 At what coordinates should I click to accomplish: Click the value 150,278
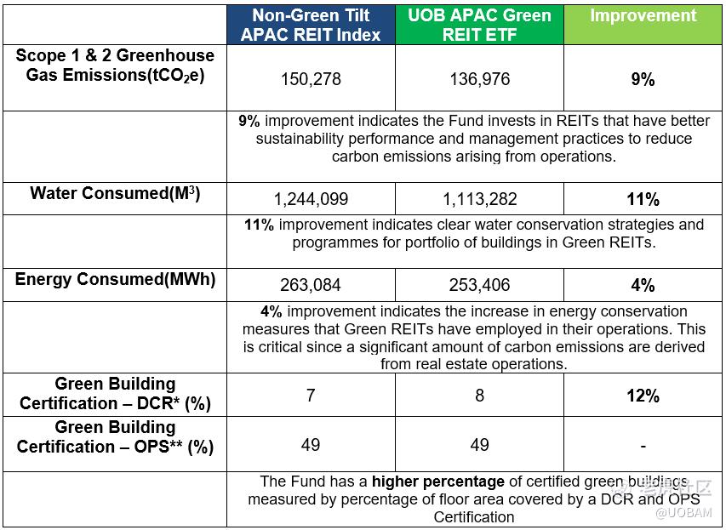pos(311,78)
